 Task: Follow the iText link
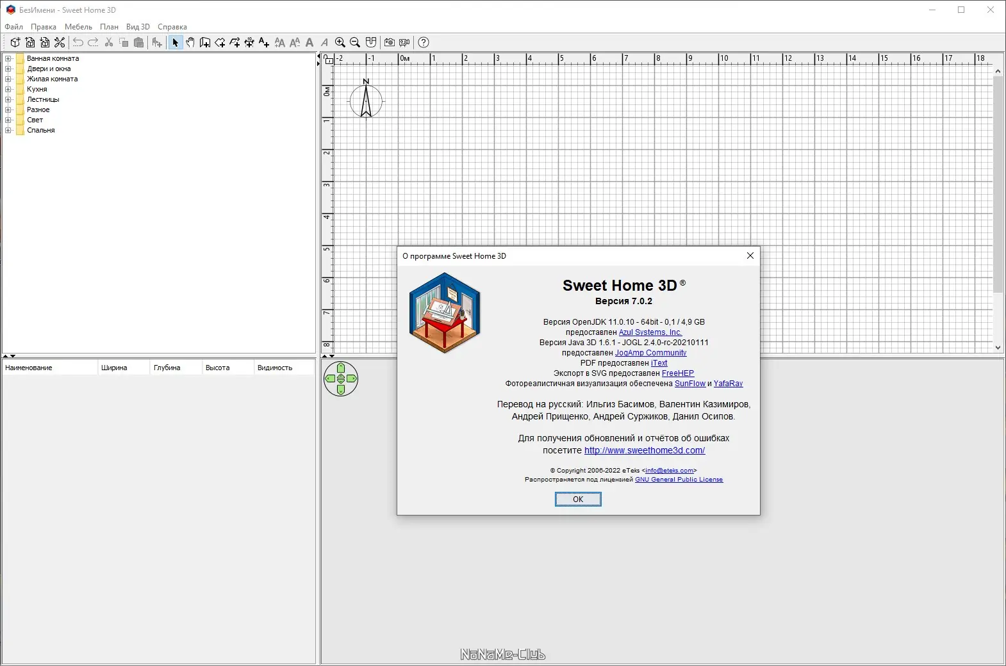pos(659,363)
